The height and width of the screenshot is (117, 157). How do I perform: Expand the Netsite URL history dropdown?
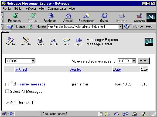121,27
